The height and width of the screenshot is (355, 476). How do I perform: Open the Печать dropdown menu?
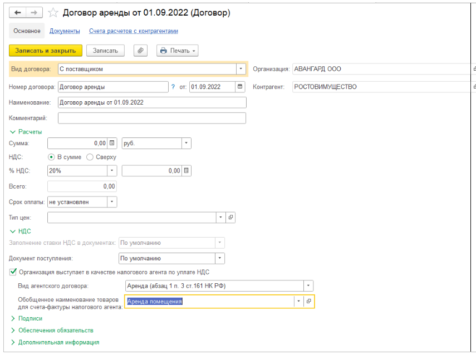(178, 51)
